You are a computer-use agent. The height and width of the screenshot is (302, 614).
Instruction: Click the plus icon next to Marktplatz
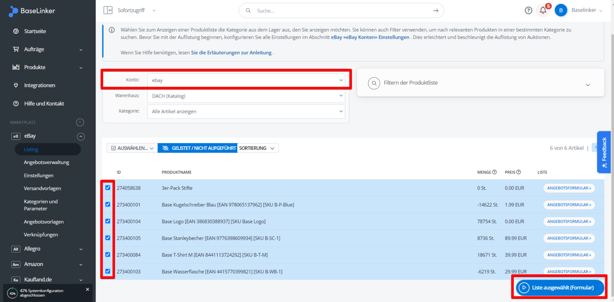[x=80, y=122]
